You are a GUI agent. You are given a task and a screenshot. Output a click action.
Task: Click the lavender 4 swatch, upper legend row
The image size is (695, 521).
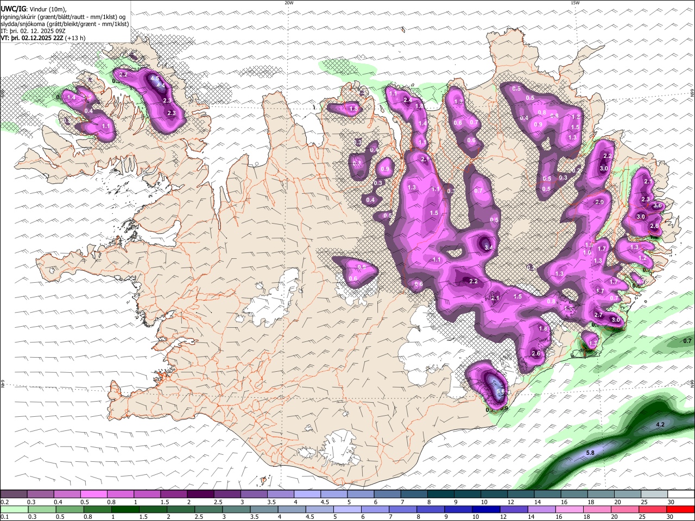click(307, 494)
